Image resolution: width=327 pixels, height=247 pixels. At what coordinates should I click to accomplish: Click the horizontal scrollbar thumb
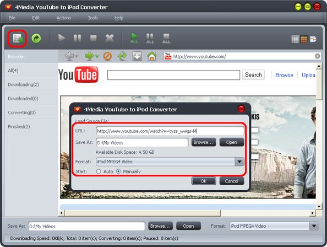143,213
